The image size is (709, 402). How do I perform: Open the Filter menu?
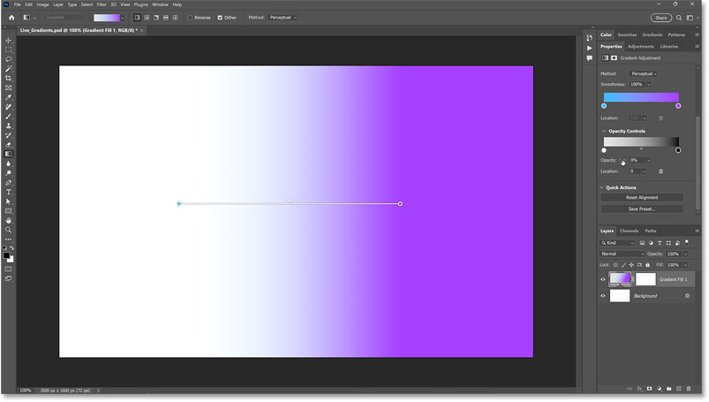click(x=100, y=4)
